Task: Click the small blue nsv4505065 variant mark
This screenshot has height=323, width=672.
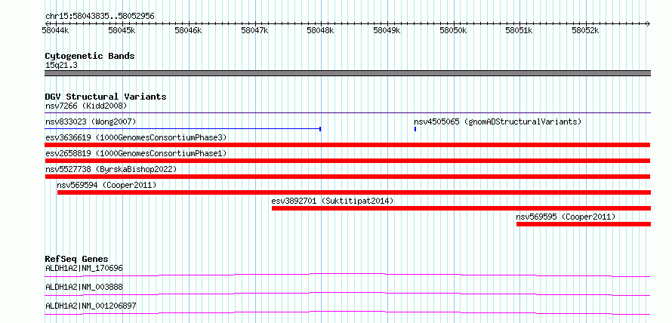Action: [415, 129]
